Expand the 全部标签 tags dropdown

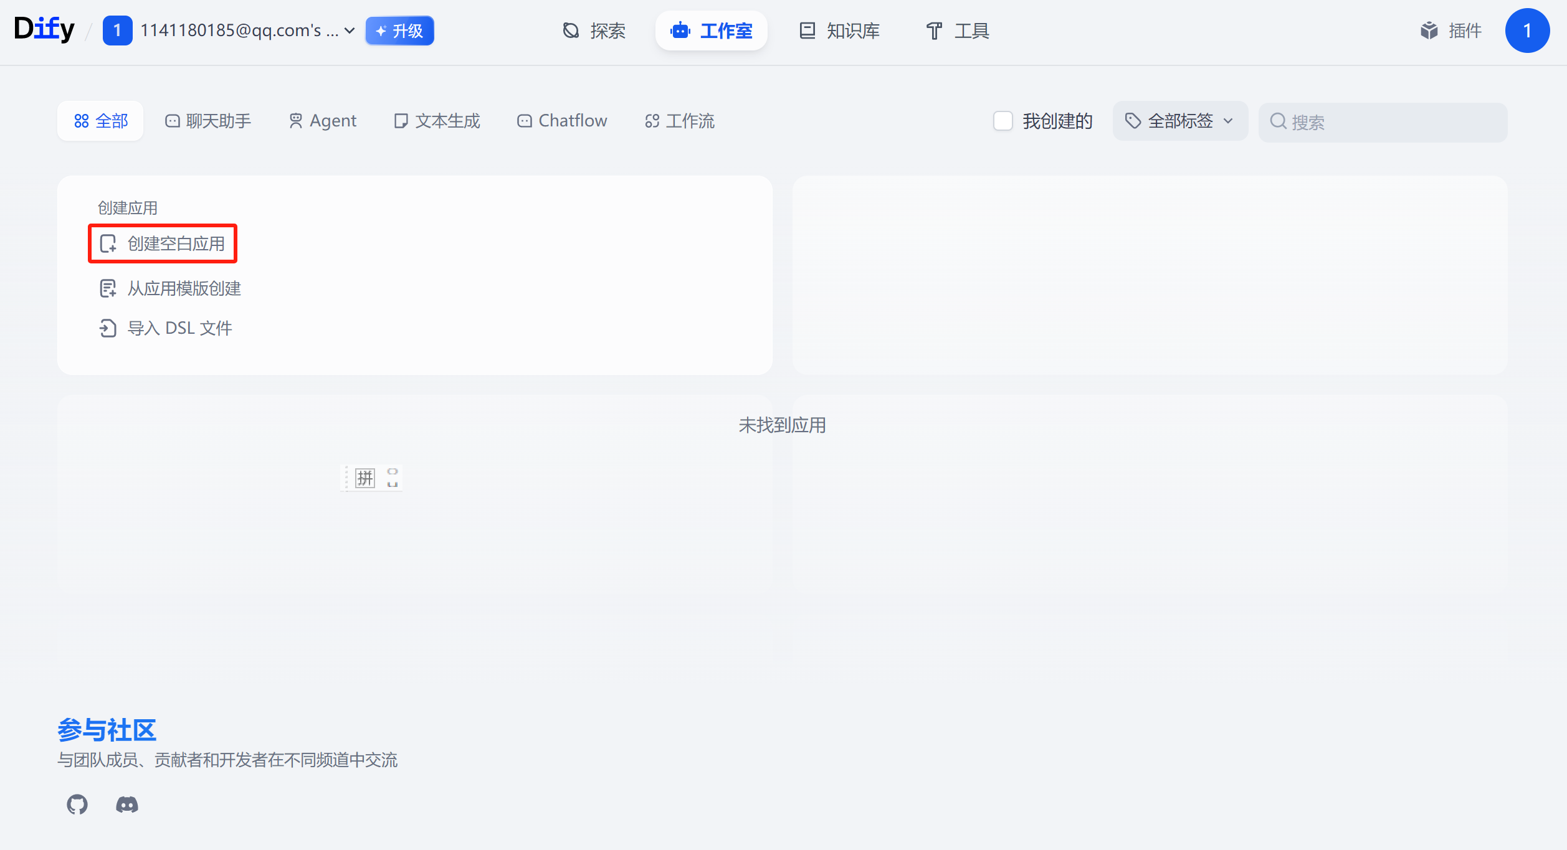click(1179, 121)
